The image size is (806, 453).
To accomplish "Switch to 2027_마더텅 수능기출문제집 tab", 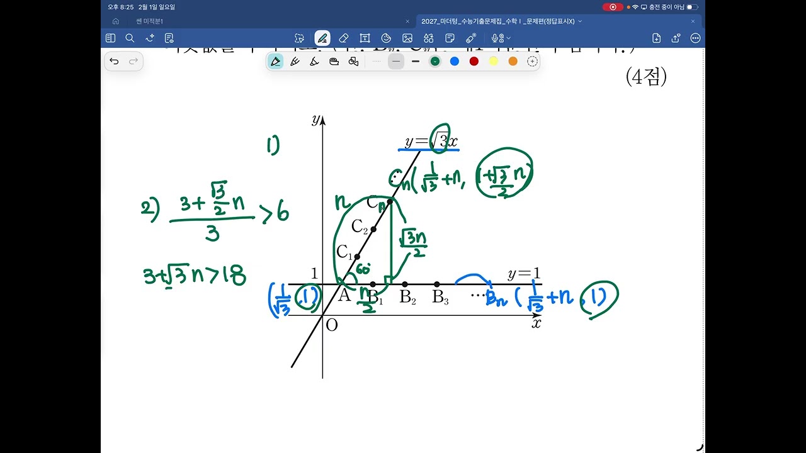I will pyautogui.click(x=497, y=21).
